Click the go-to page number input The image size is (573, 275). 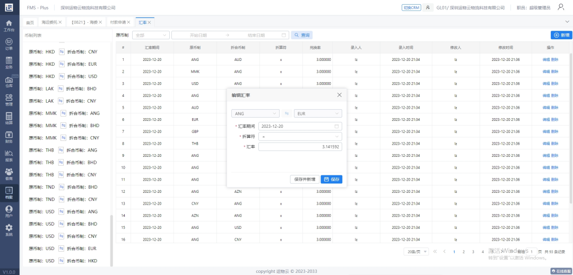coord(532,252)
